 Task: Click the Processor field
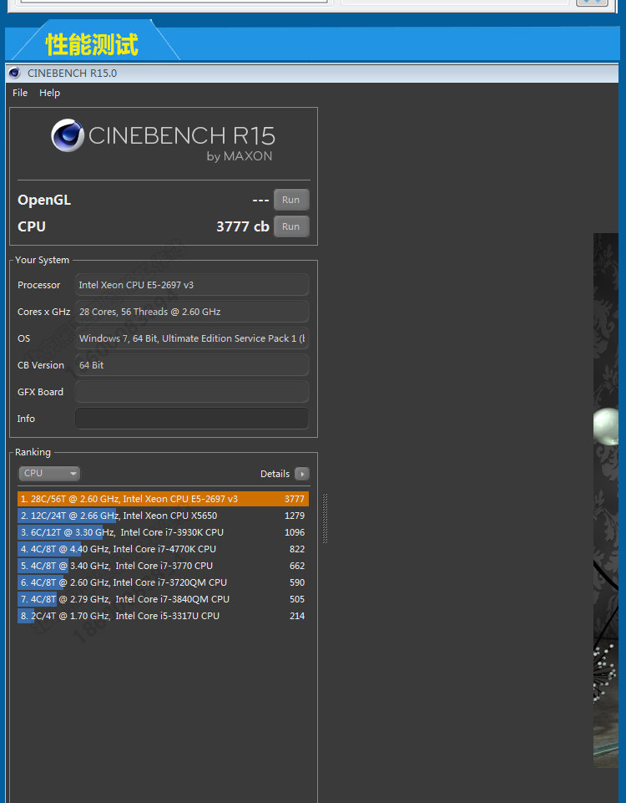click(x=192, y=285)
